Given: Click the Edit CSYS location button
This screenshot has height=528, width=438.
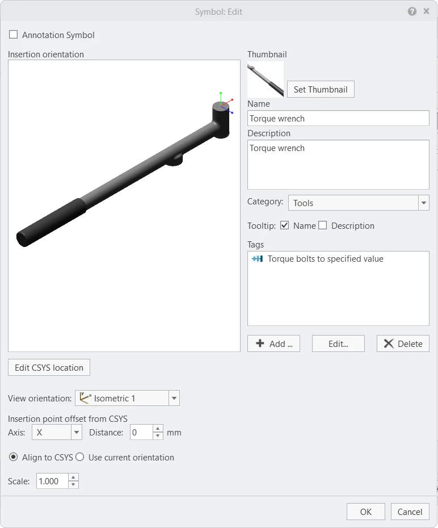Looking at the screenshot, I should point(49,367).
